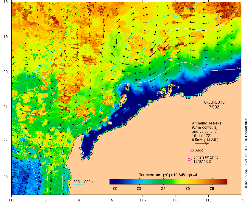
Task: Click the "and velocity for" legend text
Action: coord(205,132)
